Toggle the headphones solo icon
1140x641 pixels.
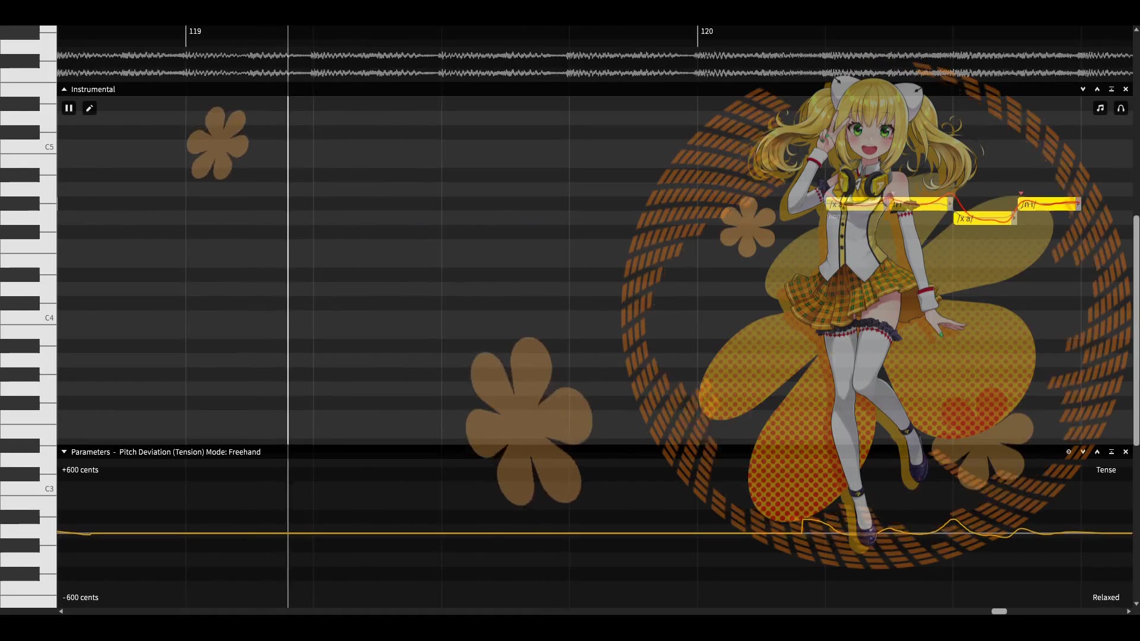1121,108
